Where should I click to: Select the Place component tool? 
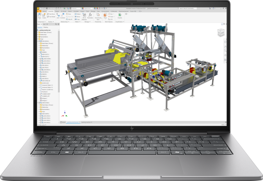click(x=39, y=15)
